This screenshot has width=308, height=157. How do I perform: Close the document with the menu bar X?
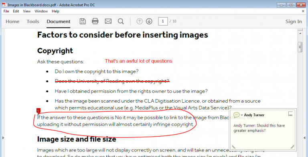303,11
